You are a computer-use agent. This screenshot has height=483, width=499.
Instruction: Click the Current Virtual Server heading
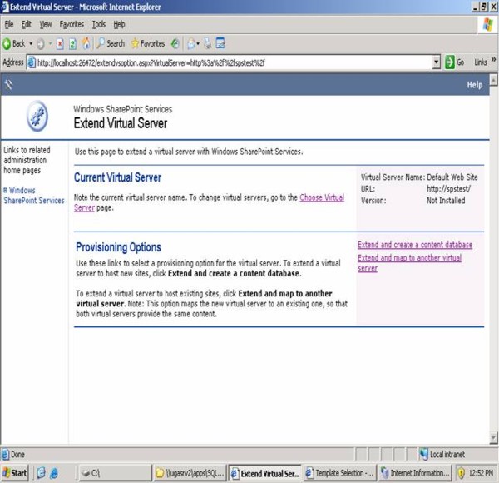[118, 177]
